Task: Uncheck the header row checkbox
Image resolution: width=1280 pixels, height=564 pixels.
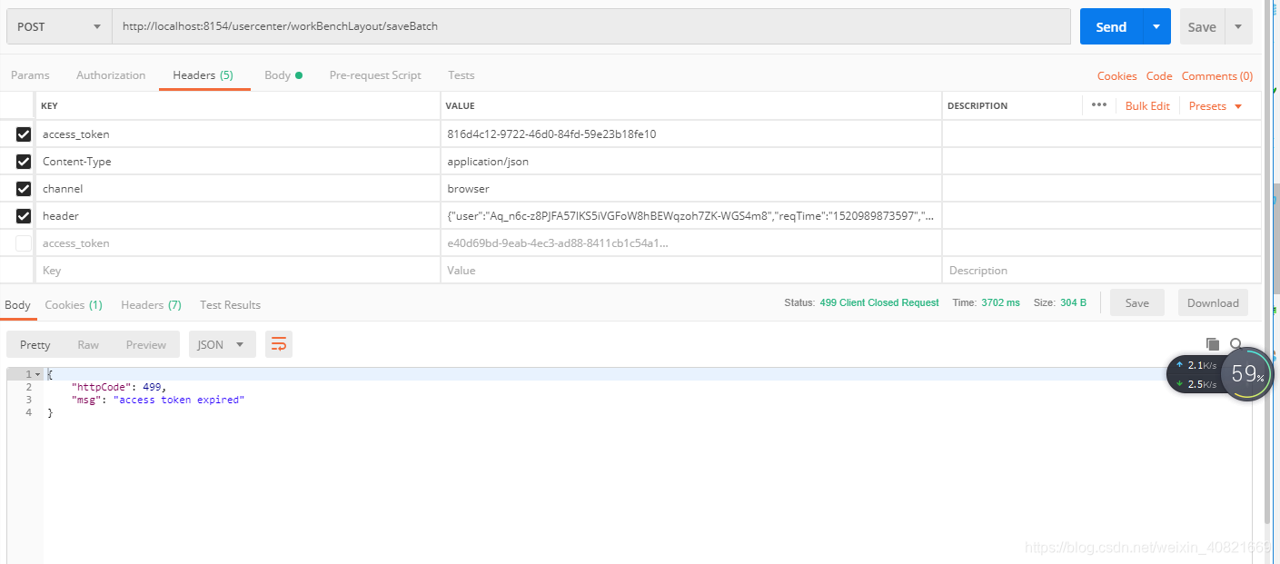Action: tap(24, 216)
